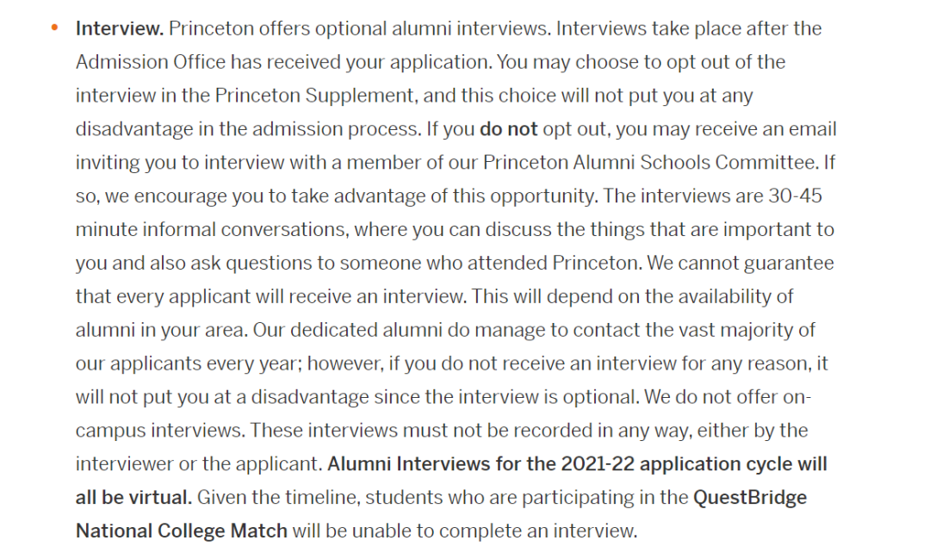Click "Princeton Alumni Schools Committee" text
The width and height of the screenshot is (930, 559).
click(649, 163)
